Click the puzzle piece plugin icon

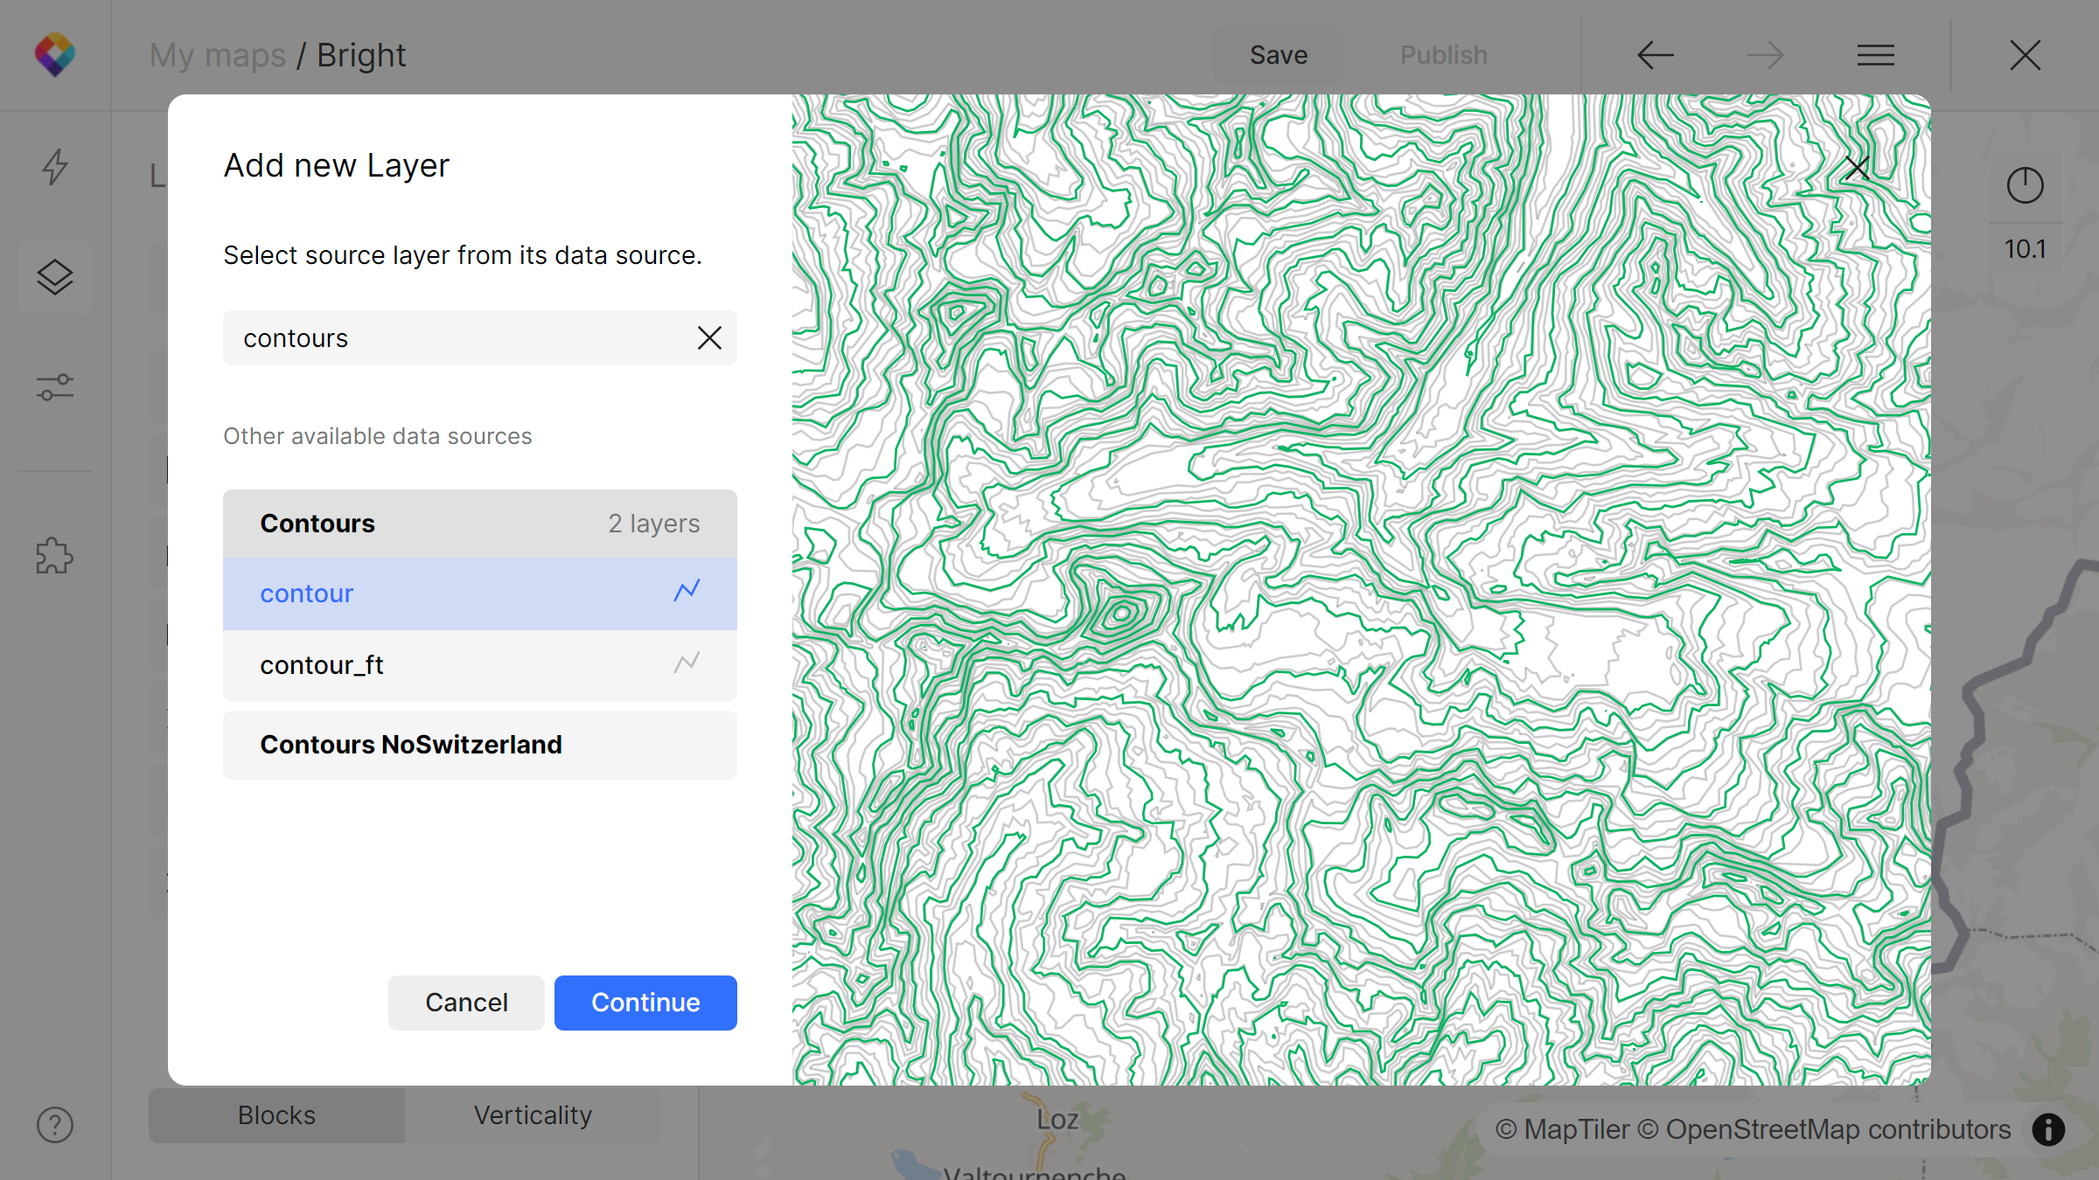click(56, 555)
